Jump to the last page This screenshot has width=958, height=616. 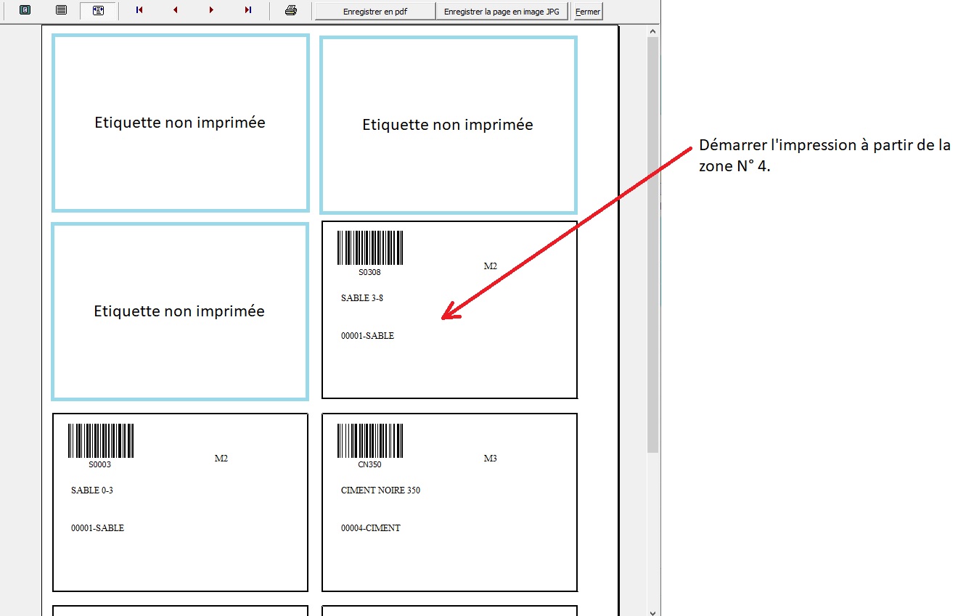pyautogui.click(x=248, y=10)
